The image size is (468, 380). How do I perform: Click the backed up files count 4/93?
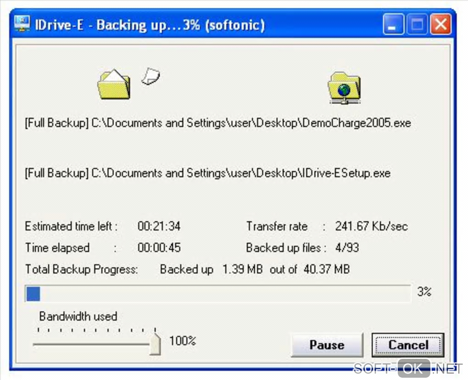[347, 248]
